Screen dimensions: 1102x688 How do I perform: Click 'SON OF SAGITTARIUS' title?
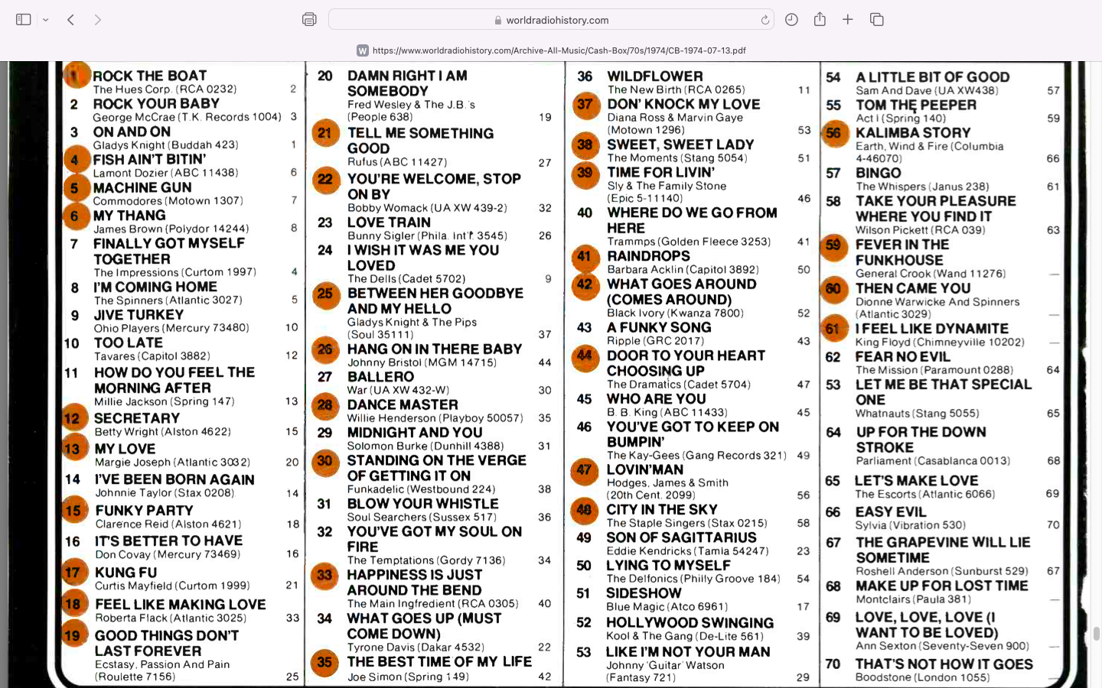click(681, 537)
